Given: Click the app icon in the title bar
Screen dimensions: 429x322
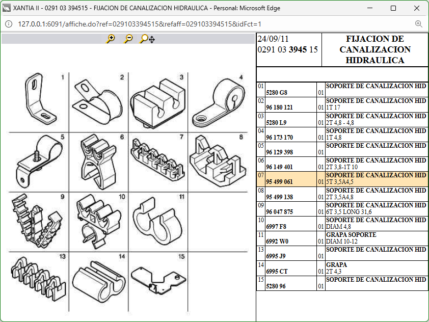Looking at the screenshot, I should point(7,8).
